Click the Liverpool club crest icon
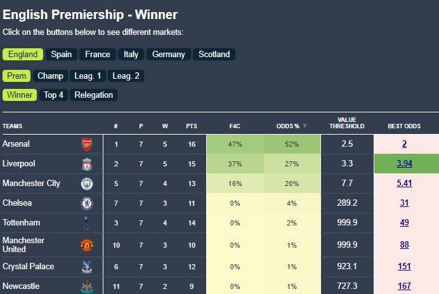The width and height of the screenshot is (439, 294). (87, 164)
